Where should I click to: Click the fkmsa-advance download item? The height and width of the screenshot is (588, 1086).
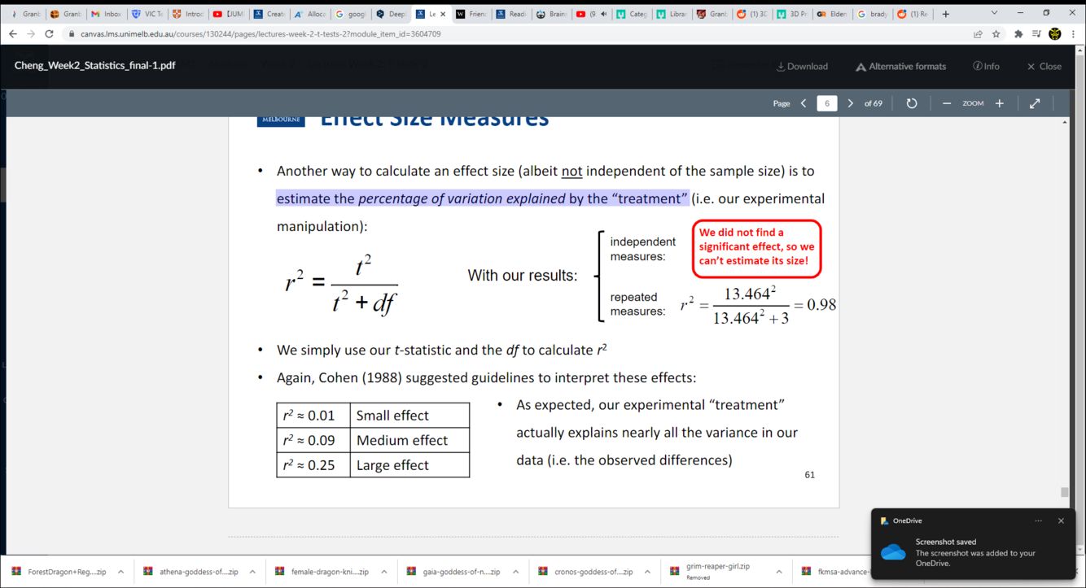[834, 572]
